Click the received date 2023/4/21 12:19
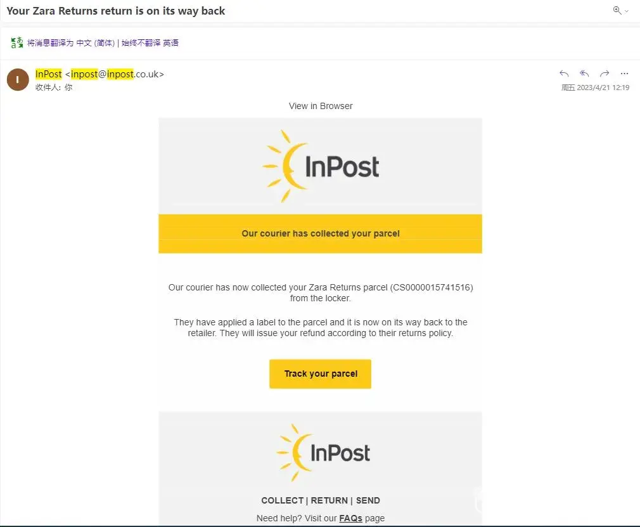Screen dimensions: 640x527 [595, 88]
